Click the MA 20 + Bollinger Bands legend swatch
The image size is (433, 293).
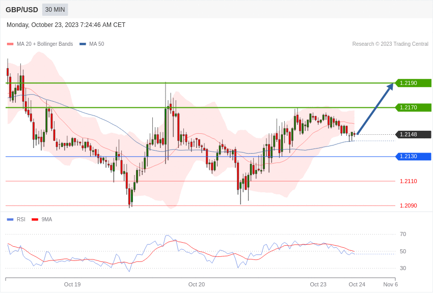coord(10,44)
